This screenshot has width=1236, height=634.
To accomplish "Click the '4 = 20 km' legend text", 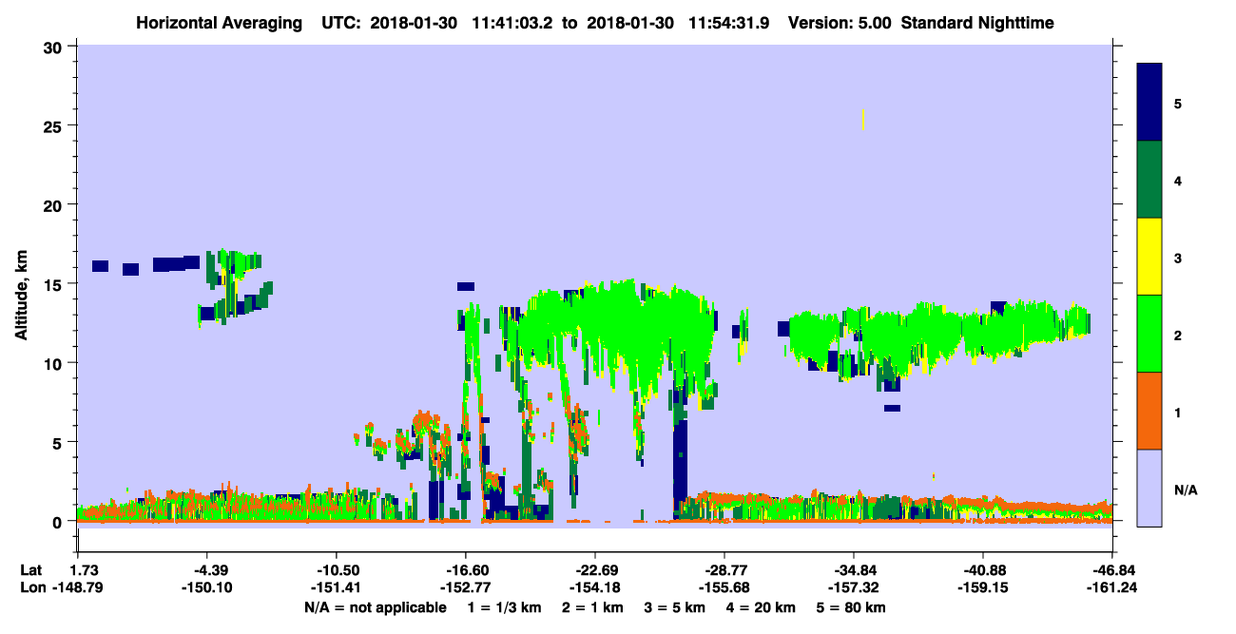I will (759, 607).
